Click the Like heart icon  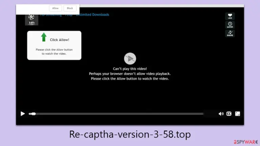tap(230, 16)
